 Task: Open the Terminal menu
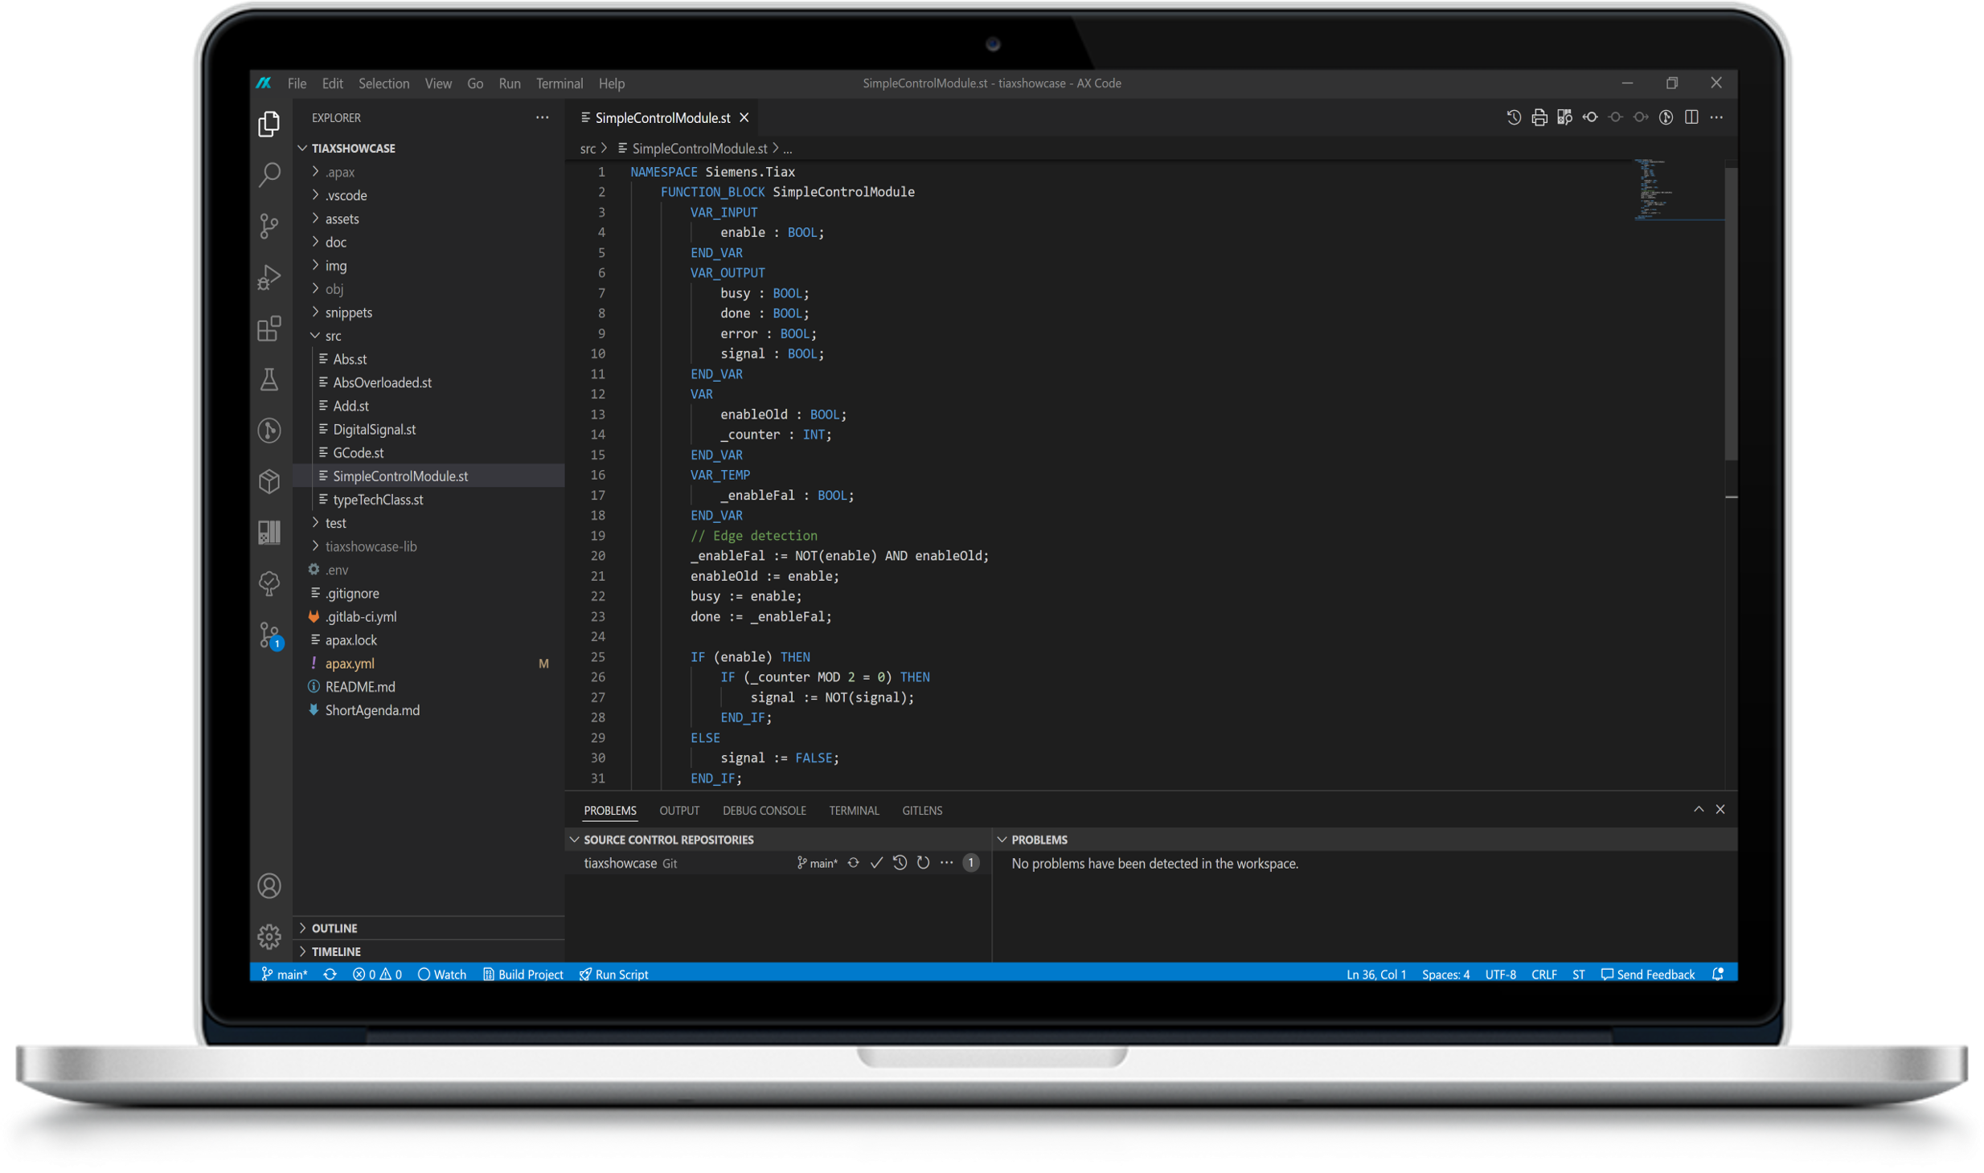coord(559,84)
